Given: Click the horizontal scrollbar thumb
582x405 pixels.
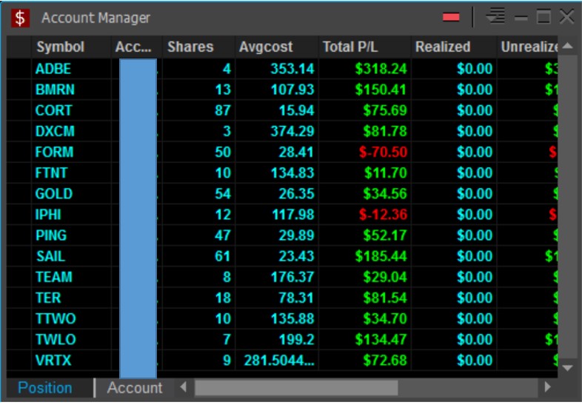Looking at the screenshot, I should tap(296, 388).
